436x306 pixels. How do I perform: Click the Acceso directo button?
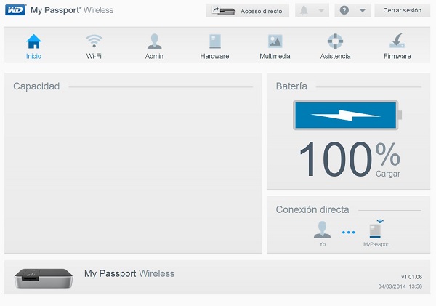point(248,11)
